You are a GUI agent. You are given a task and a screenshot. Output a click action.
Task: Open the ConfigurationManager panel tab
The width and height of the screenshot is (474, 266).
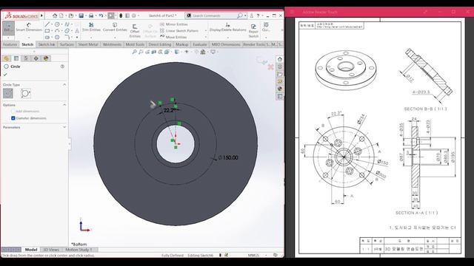point(26,58)
